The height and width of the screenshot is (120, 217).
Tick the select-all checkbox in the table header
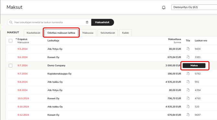[x=10, y=41]
